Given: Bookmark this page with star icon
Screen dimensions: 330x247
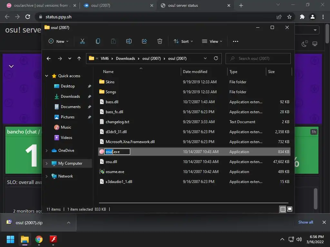Looking at the screenshot, I should 289,17.
